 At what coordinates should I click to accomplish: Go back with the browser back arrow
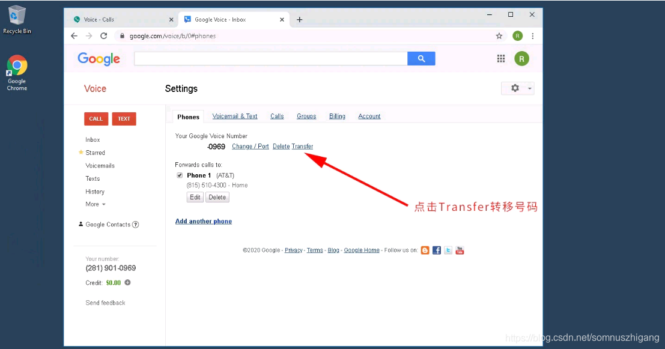[74, 36]
